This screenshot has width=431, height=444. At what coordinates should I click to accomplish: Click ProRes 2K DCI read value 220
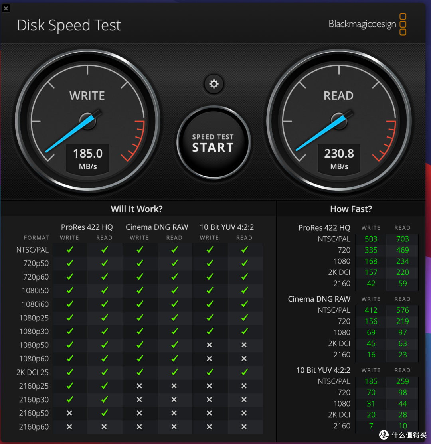point(402,272)
